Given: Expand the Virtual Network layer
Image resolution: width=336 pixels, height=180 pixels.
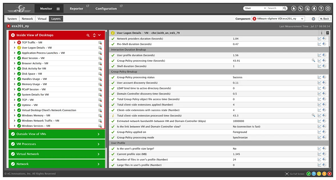Looking at the screenshot, I should (x=99, y=154).
